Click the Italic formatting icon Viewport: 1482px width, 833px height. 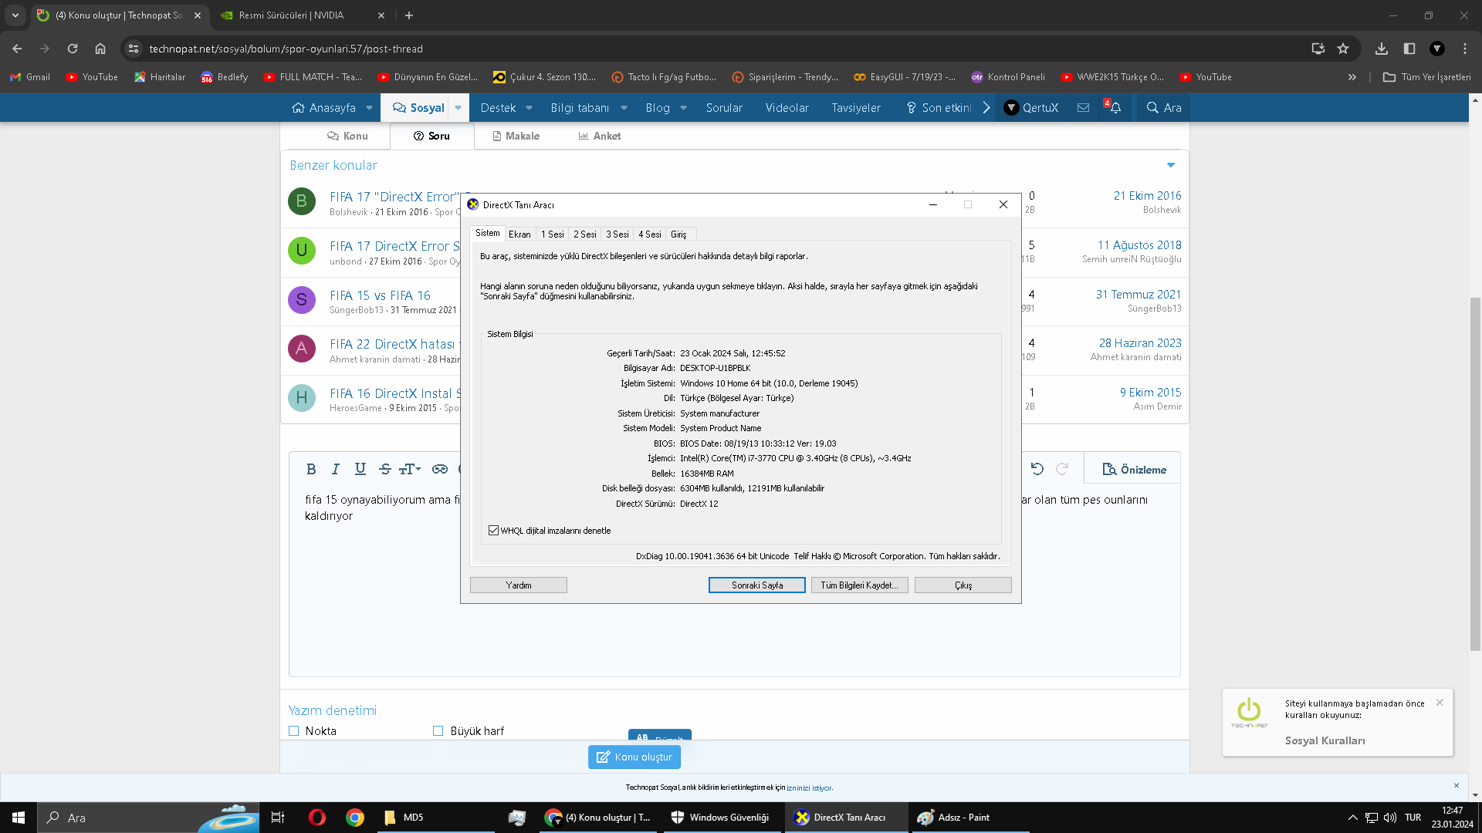[x=335, y=469]
